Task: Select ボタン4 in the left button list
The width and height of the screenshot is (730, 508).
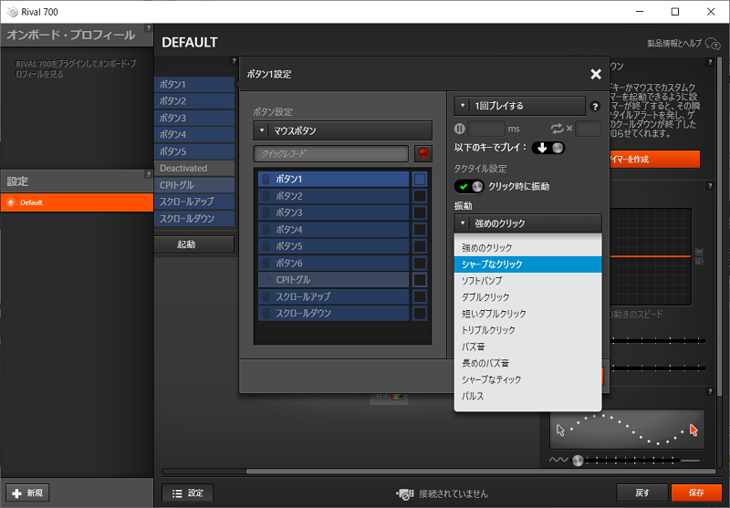Action: [x=194, y=134]
